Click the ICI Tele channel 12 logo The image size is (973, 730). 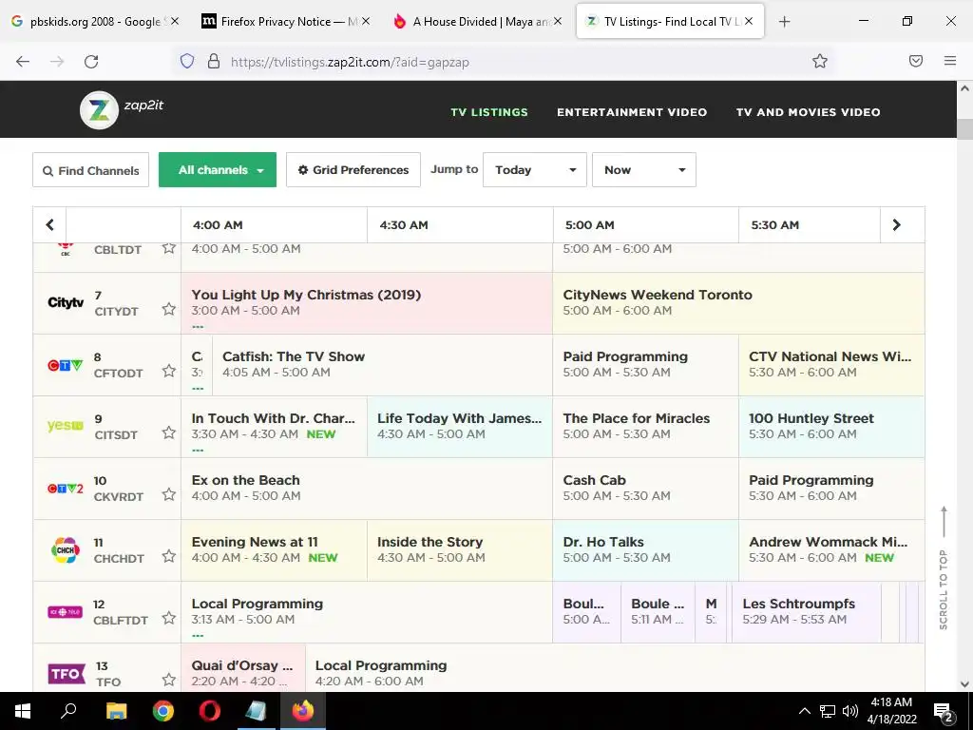(66, 612)
